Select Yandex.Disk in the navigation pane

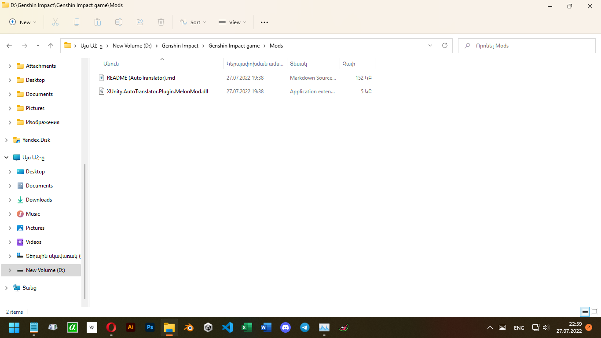click(36, 140)
